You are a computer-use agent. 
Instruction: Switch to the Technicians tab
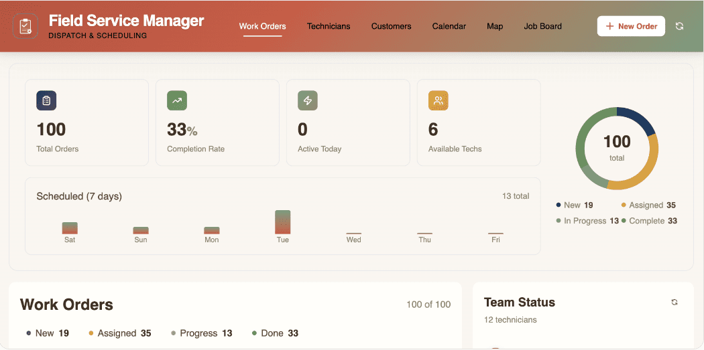329,27
